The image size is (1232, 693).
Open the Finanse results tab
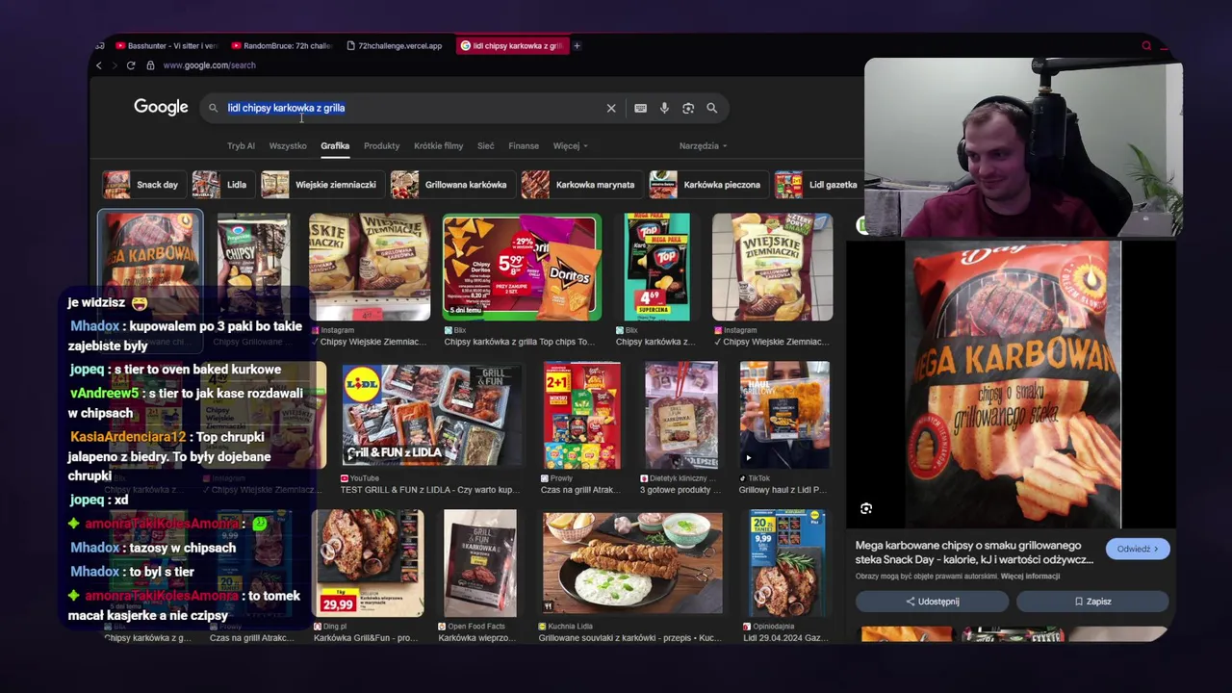[x=524, y=146]
